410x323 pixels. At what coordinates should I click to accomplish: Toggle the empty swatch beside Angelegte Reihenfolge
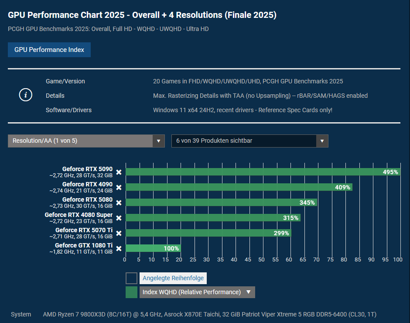pos(132,278)
